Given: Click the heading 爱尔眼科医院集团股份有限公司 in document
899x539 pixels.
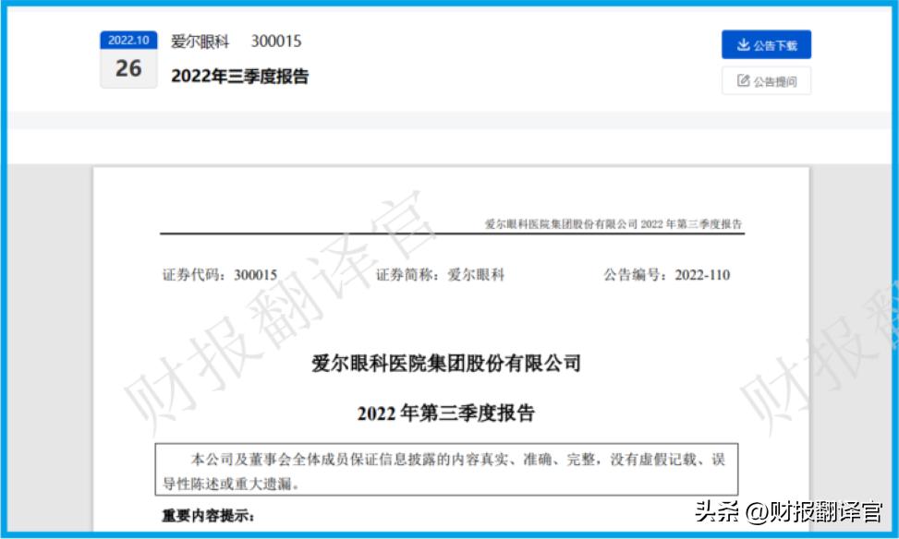Looking at the screenshot, I should 446,363.
